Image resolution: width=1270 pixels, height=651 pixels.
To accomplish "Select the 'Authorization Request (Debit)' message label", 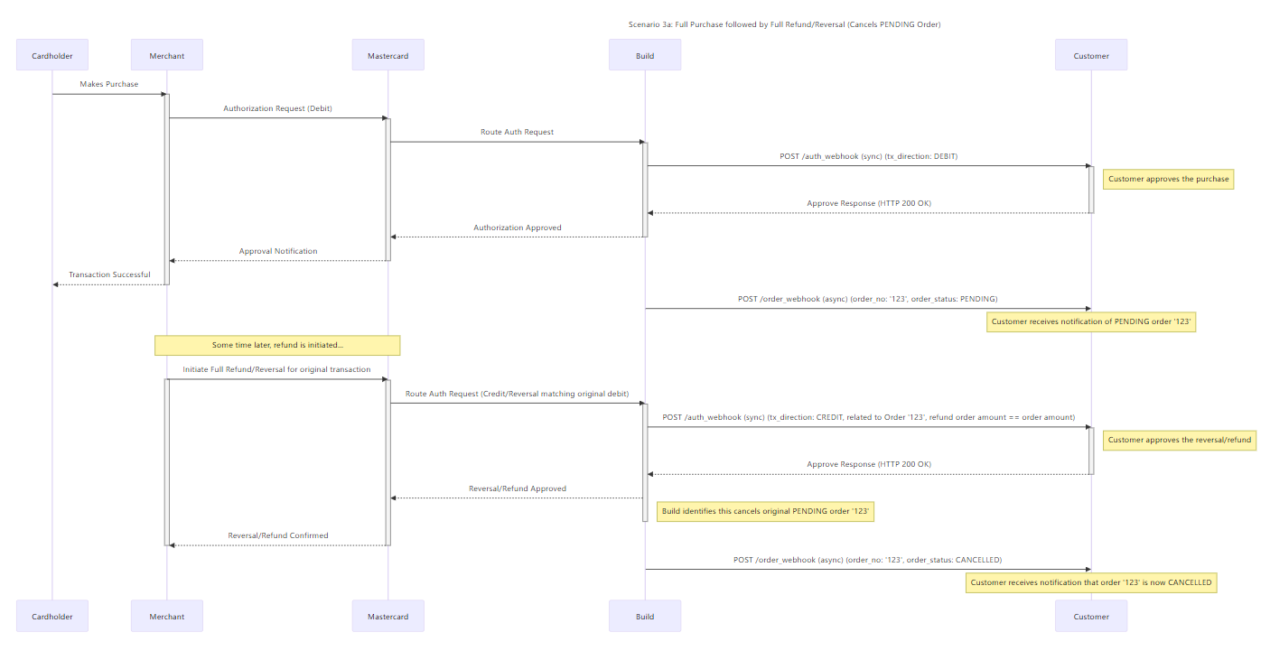I will (277, 108).
